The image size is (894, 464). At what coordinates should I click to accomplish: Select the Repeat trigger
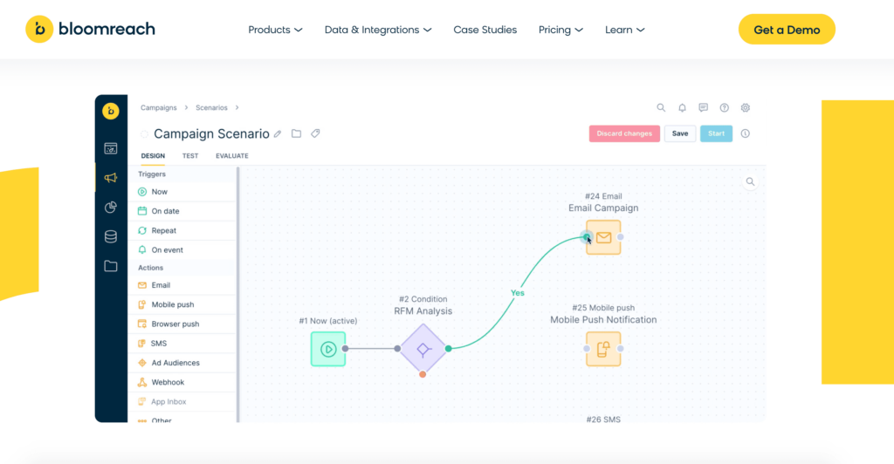click(182, 230)
